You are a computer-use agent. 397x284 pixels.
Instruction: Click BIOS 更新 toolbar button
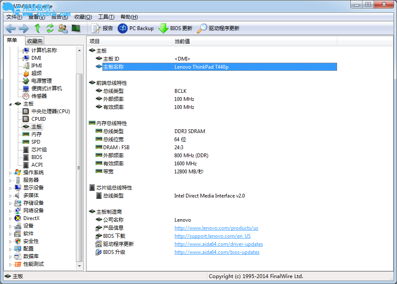pos(175,28)
